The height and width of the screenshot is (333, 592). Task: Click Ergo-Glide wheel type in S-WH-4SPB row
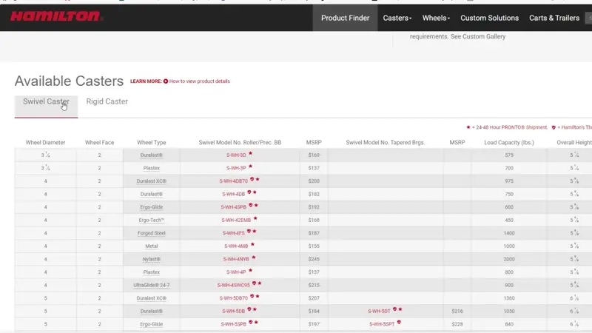click(x=152, y=207)
